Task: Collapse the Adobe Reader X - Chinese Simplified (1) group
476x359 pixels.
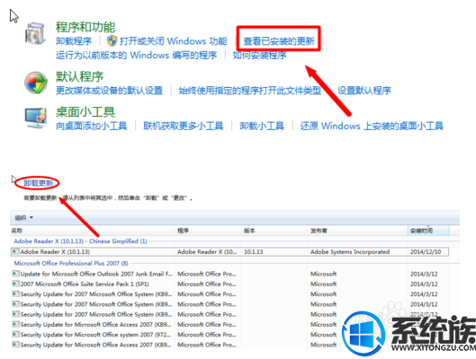Action: coord(80,241)
